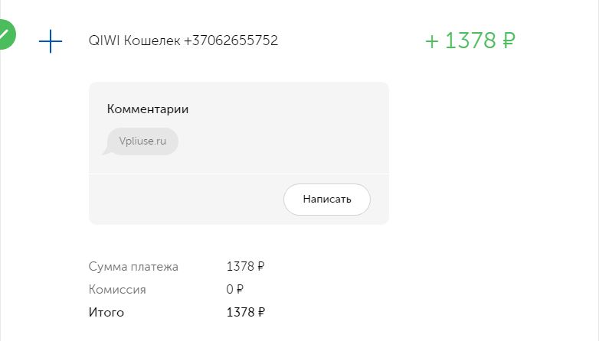Screen dimensions: 599x341
Task: Select the Итого label
Action: tap(106, 313)
